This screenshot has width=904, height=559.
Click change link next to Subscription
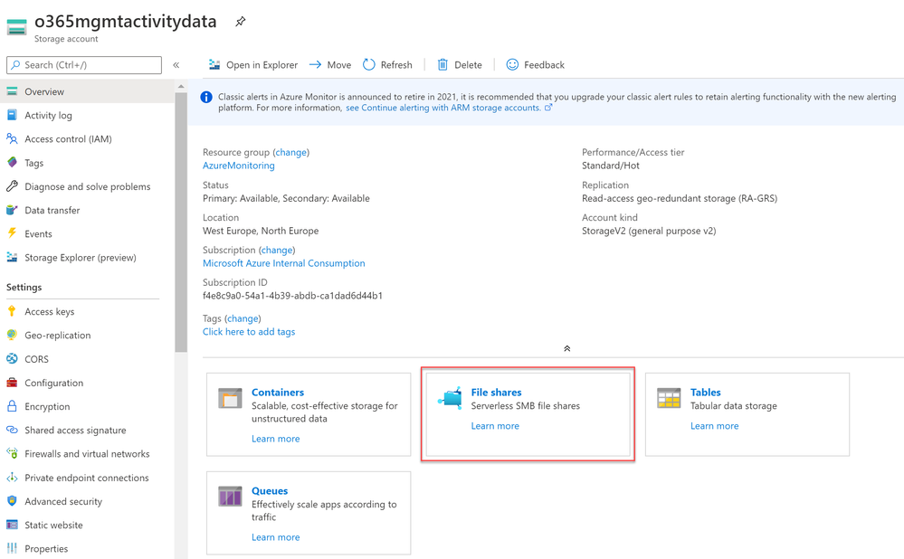(x=277, y=251)
